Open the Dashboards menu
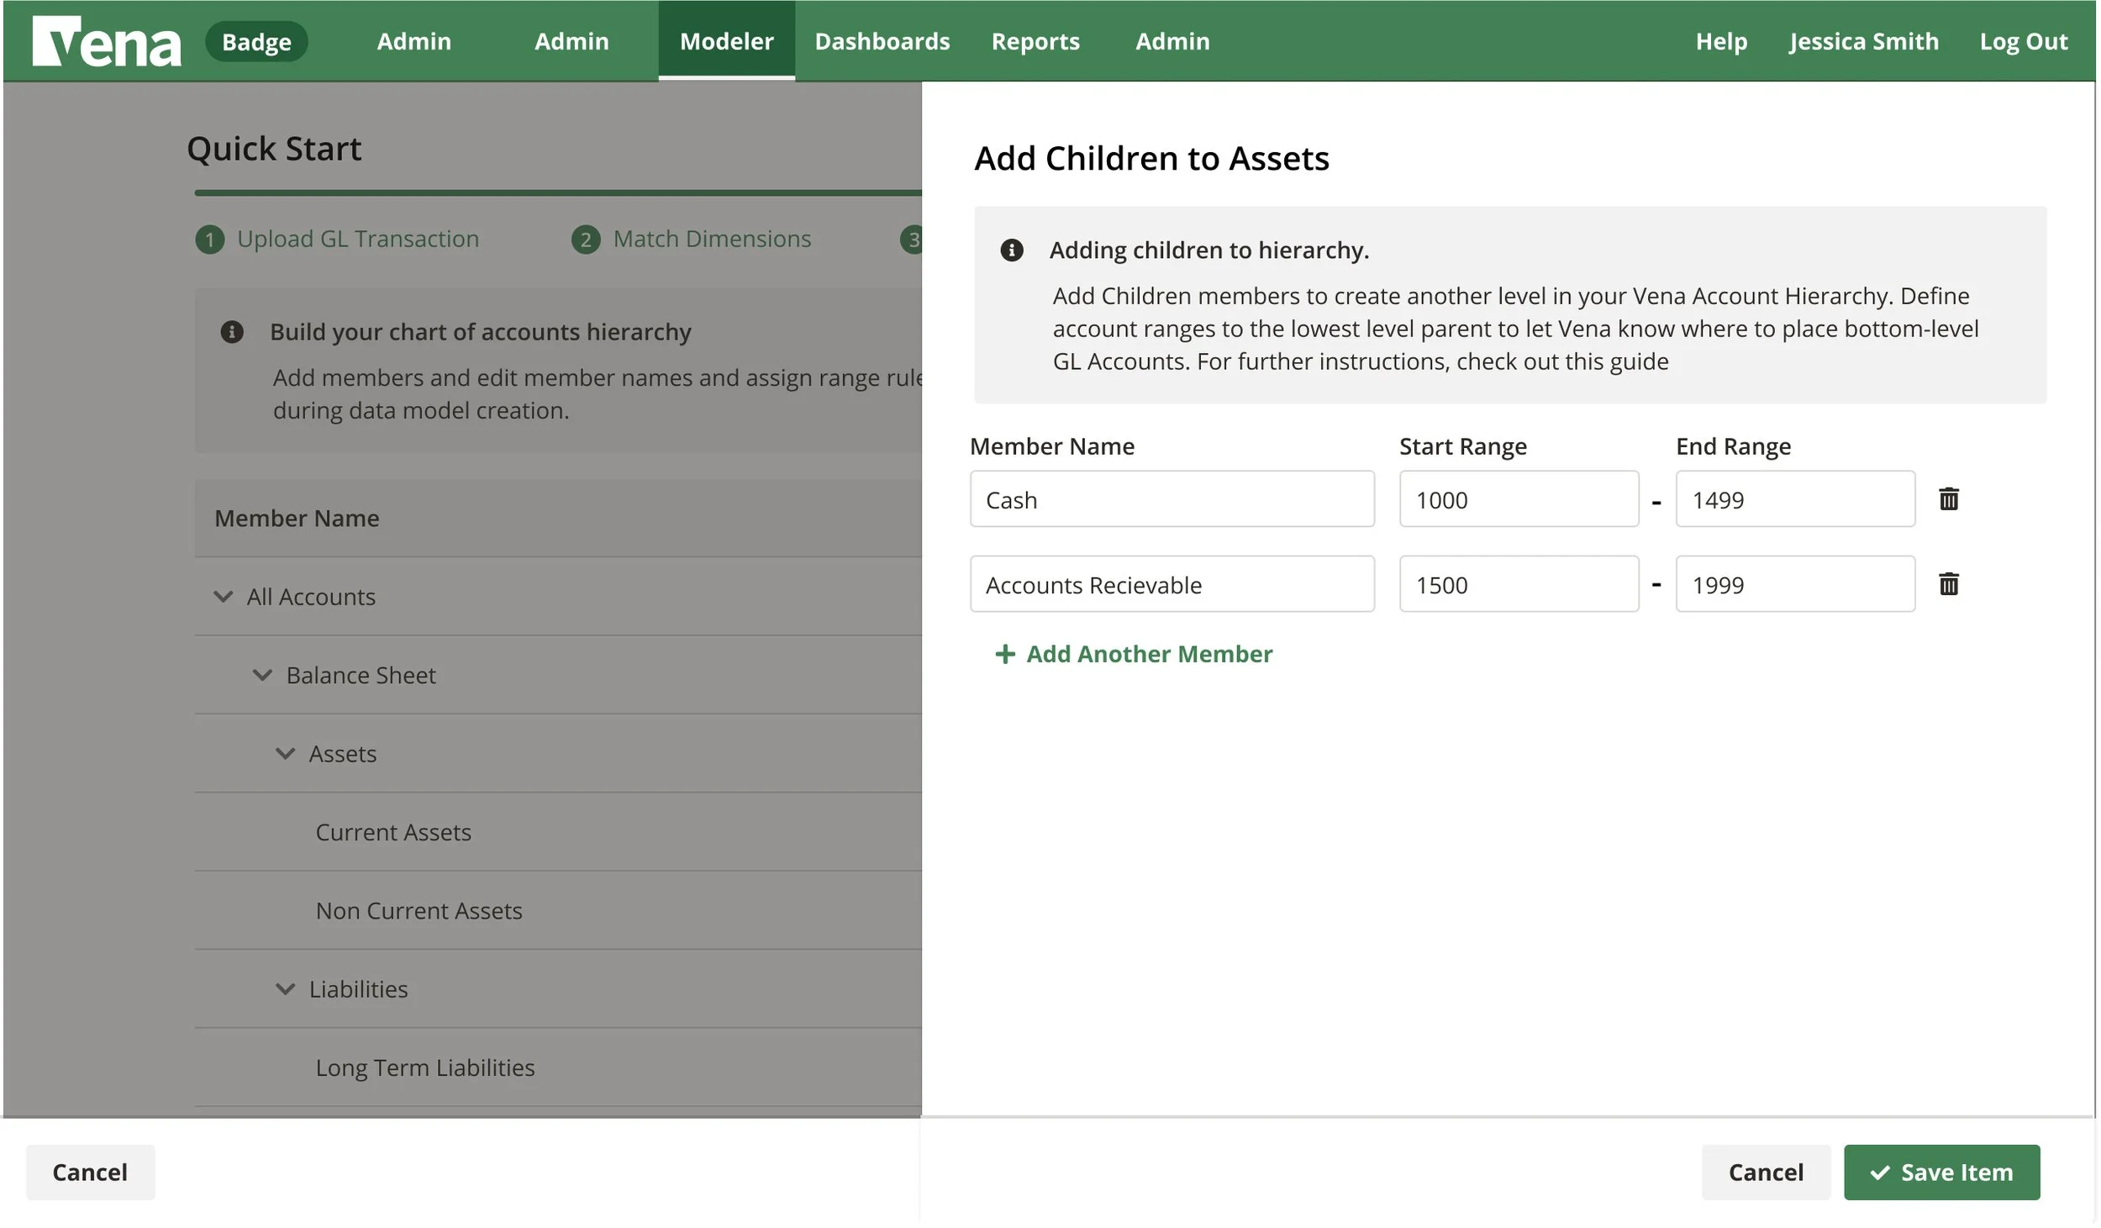2101x1228 pixels. pos(882,40)
